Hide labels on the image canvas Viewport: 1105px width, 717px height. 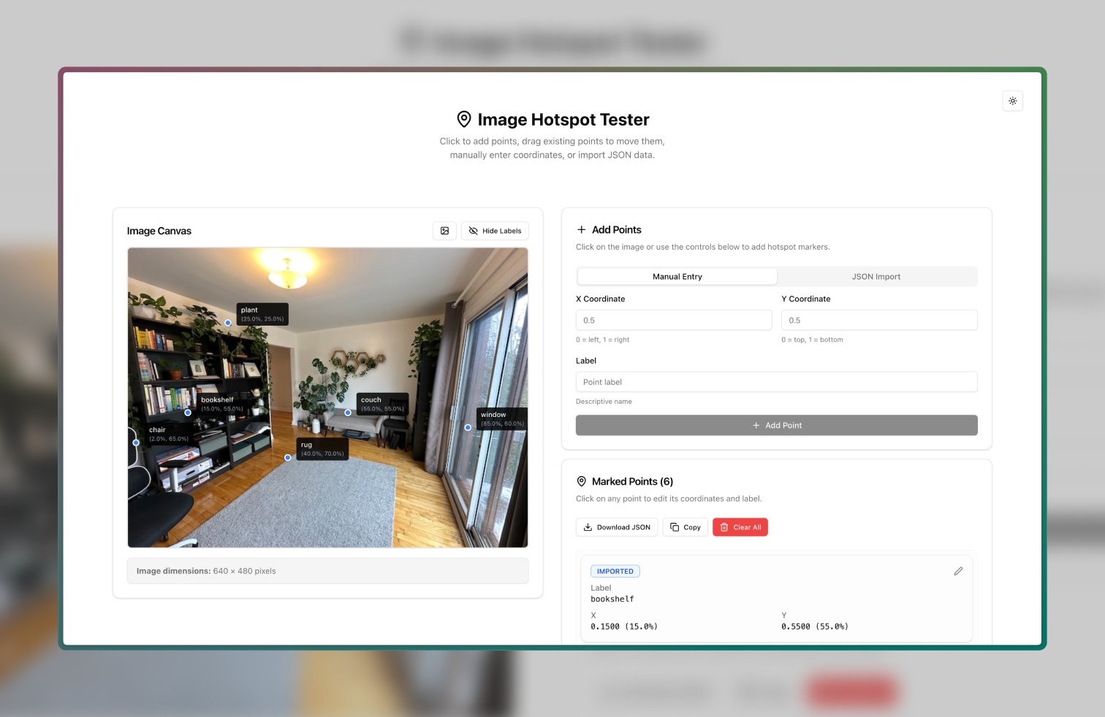click(x=495, y=231)
